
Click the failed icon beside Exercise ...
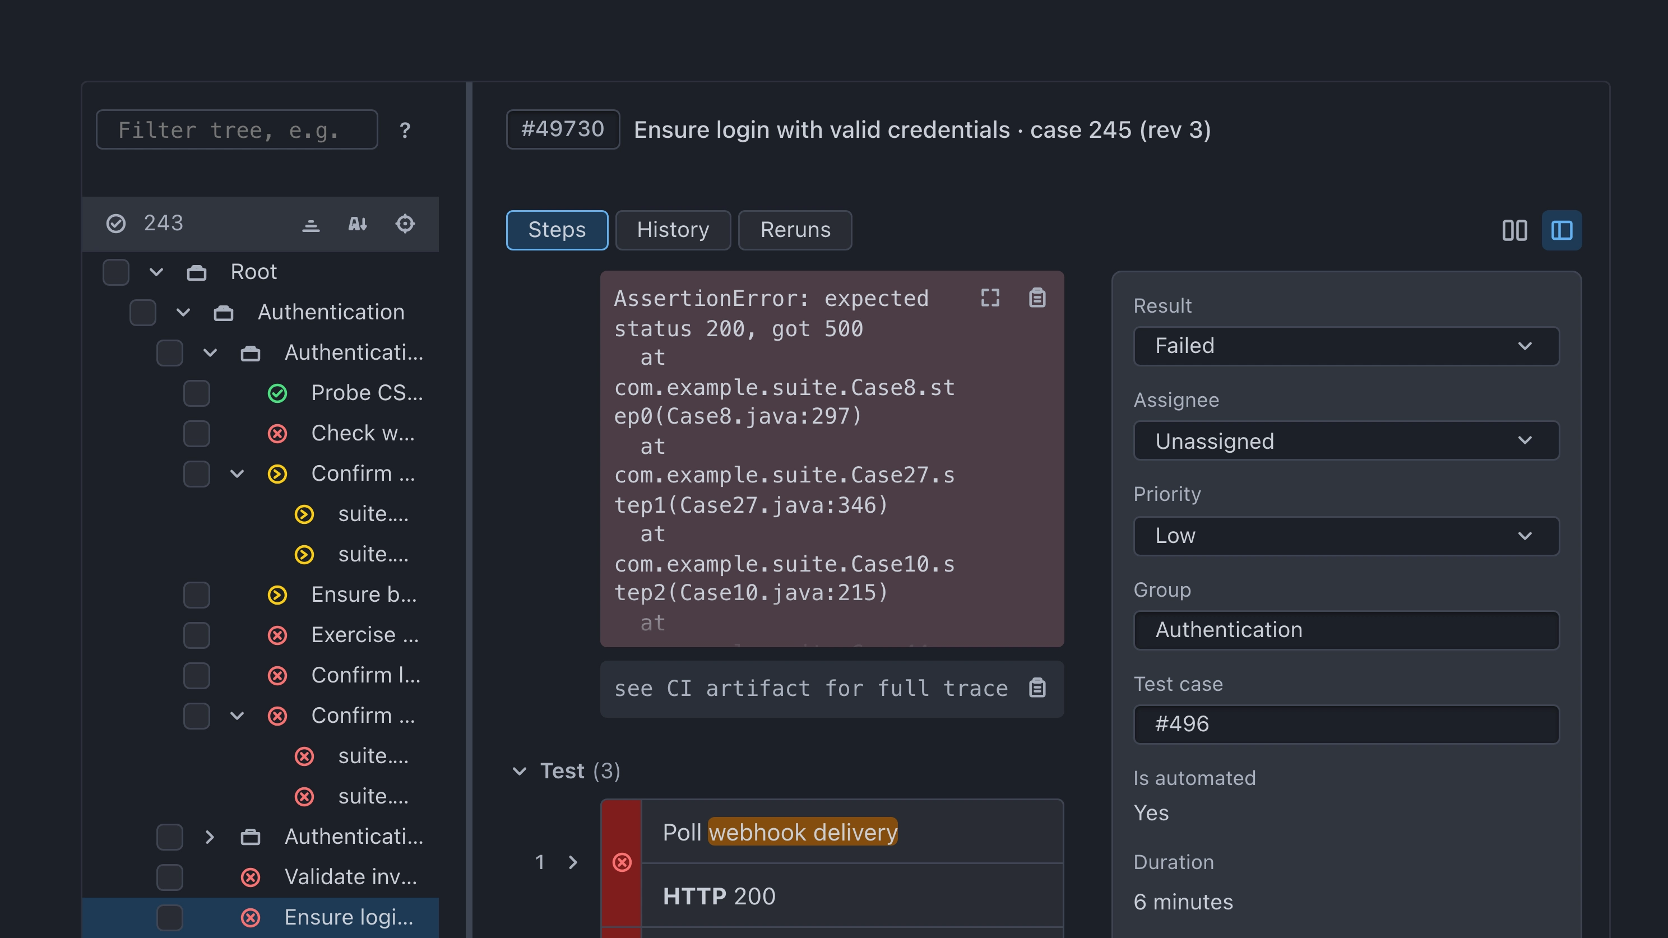[x=277, y=635]
